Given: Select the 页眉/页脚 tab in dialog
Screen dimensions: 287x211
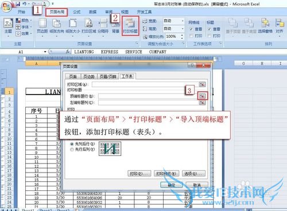Looking at the screenshot, I should click(x=108, y=76).
